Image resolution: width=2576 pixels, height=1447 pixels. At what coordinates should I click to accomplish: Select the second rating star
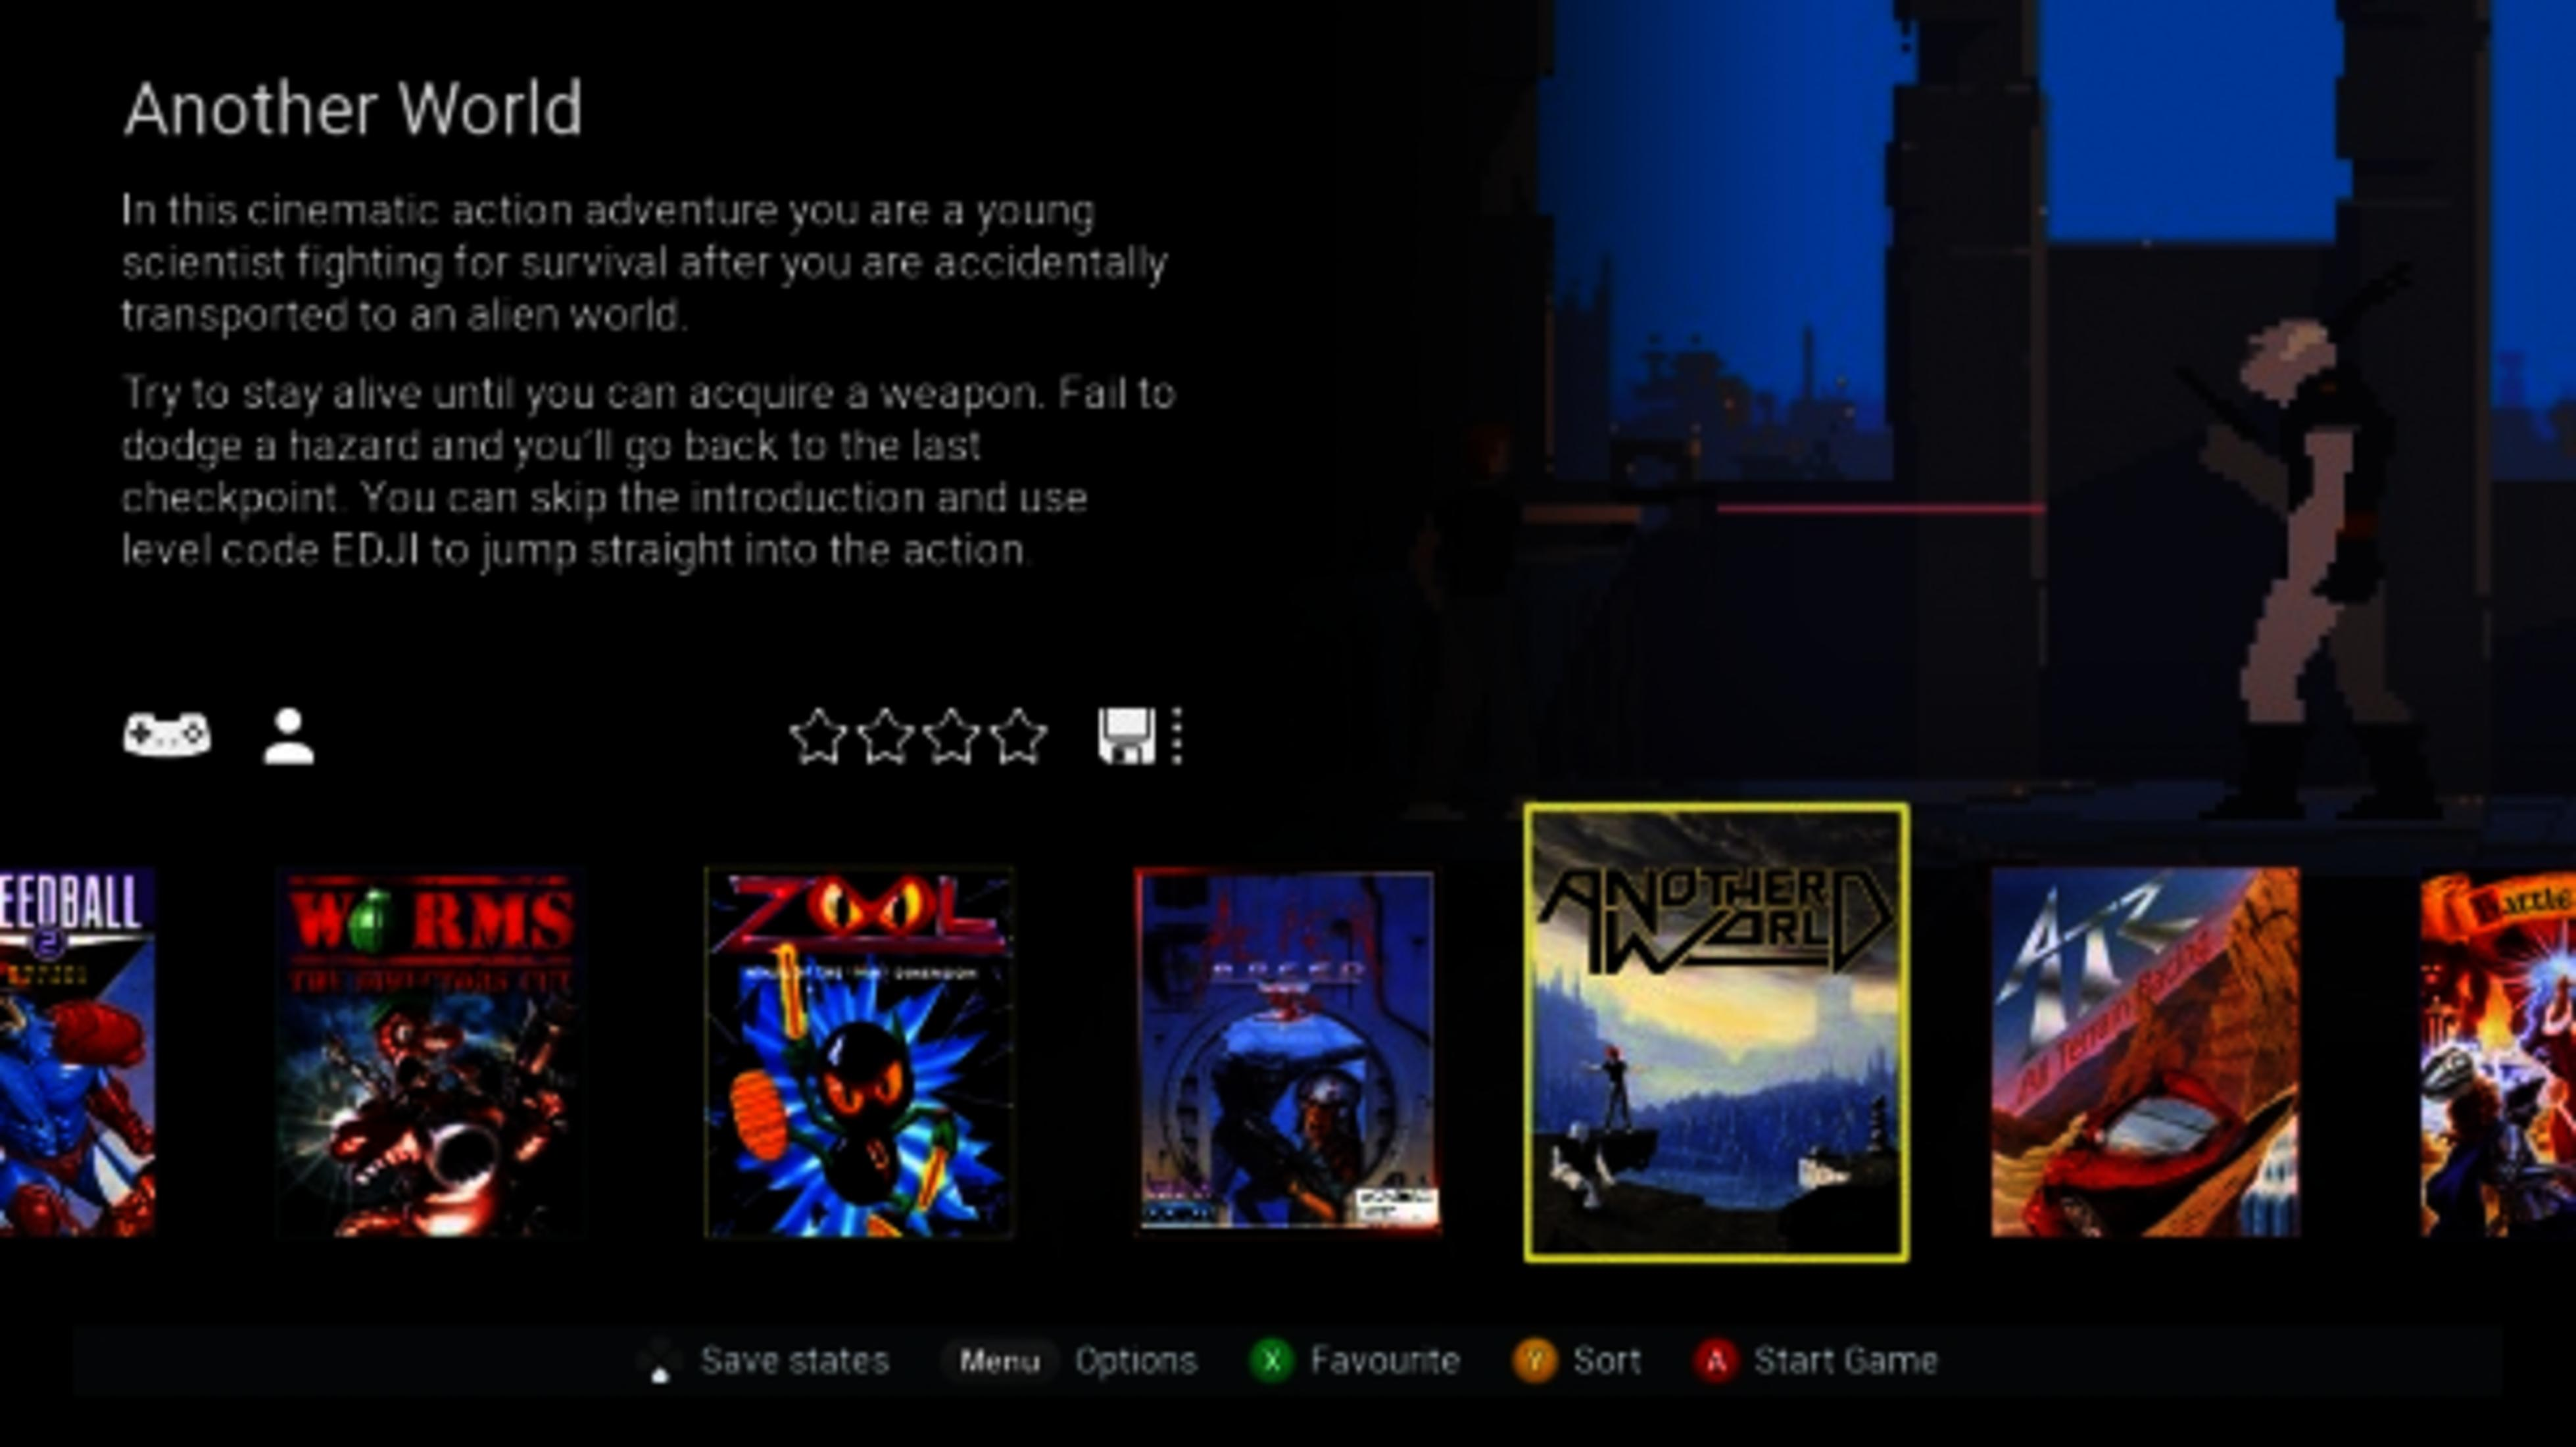(x=885, y=737)
